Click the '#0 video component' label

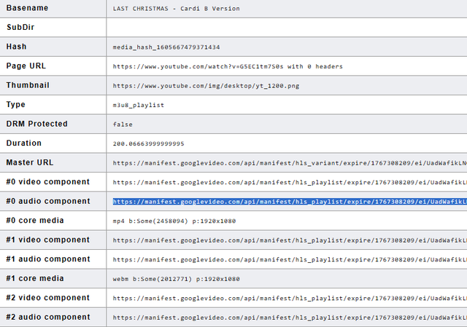pyautogui.click(x=48, y=182)
